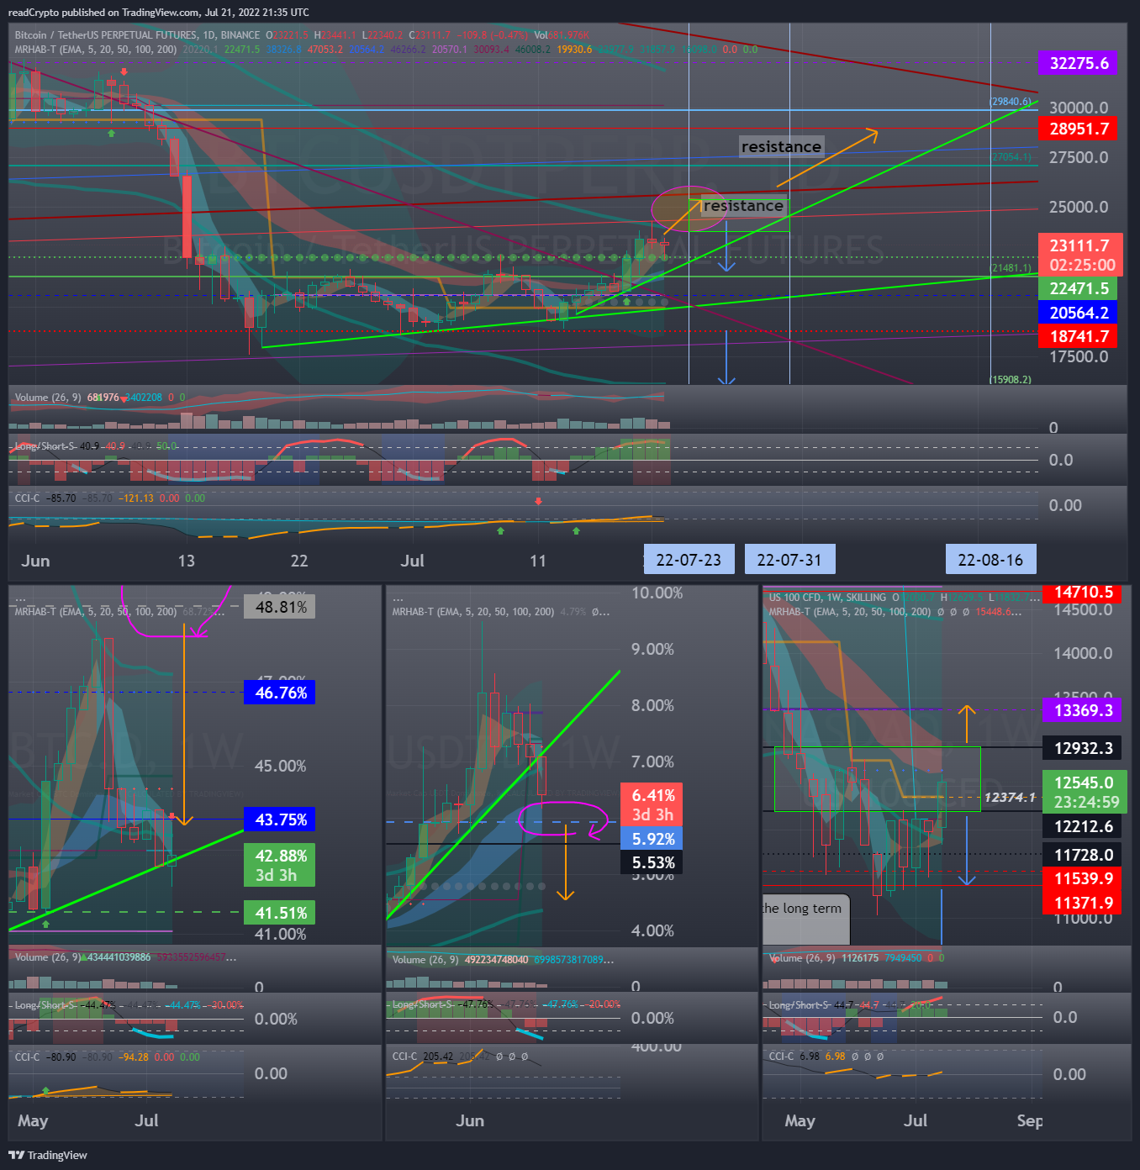Click the green 22471.5 price label
Image resolution: width=1140 pixels, height=1170 pixels.
(1079, 288)
